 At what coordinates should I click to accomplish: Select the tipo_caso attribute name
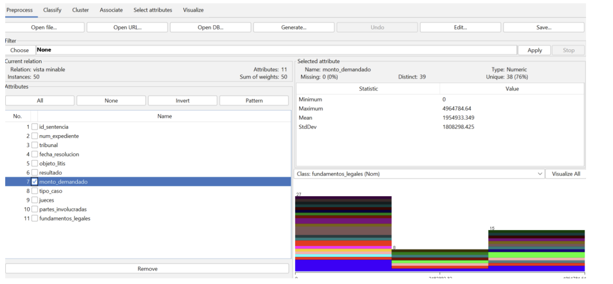(51, 191)
